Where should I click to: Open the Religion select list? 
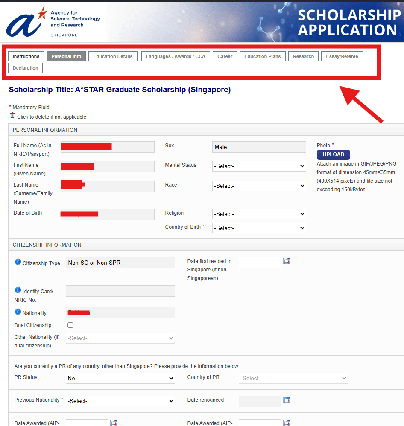point(259,214)
